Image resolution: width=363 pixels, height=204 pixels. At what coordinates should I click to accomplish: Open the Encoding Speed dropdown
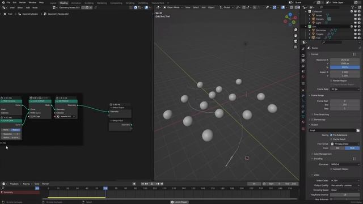point(345,190)
